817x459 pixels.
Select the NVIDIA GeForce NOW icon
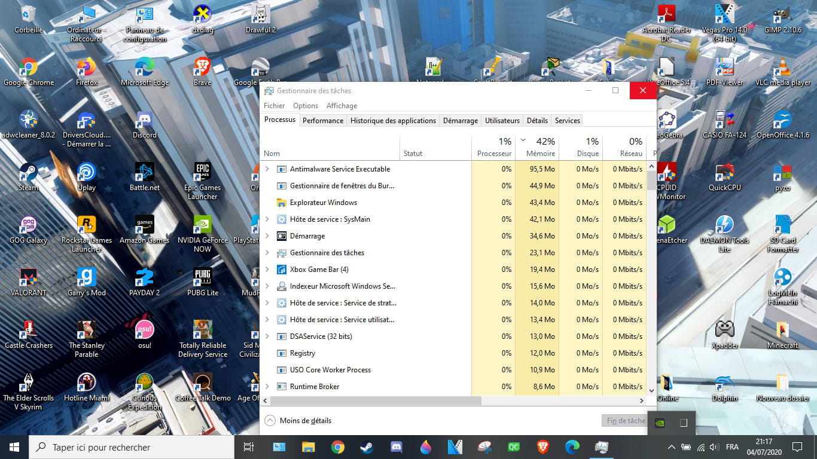click(x=202, y=234)
